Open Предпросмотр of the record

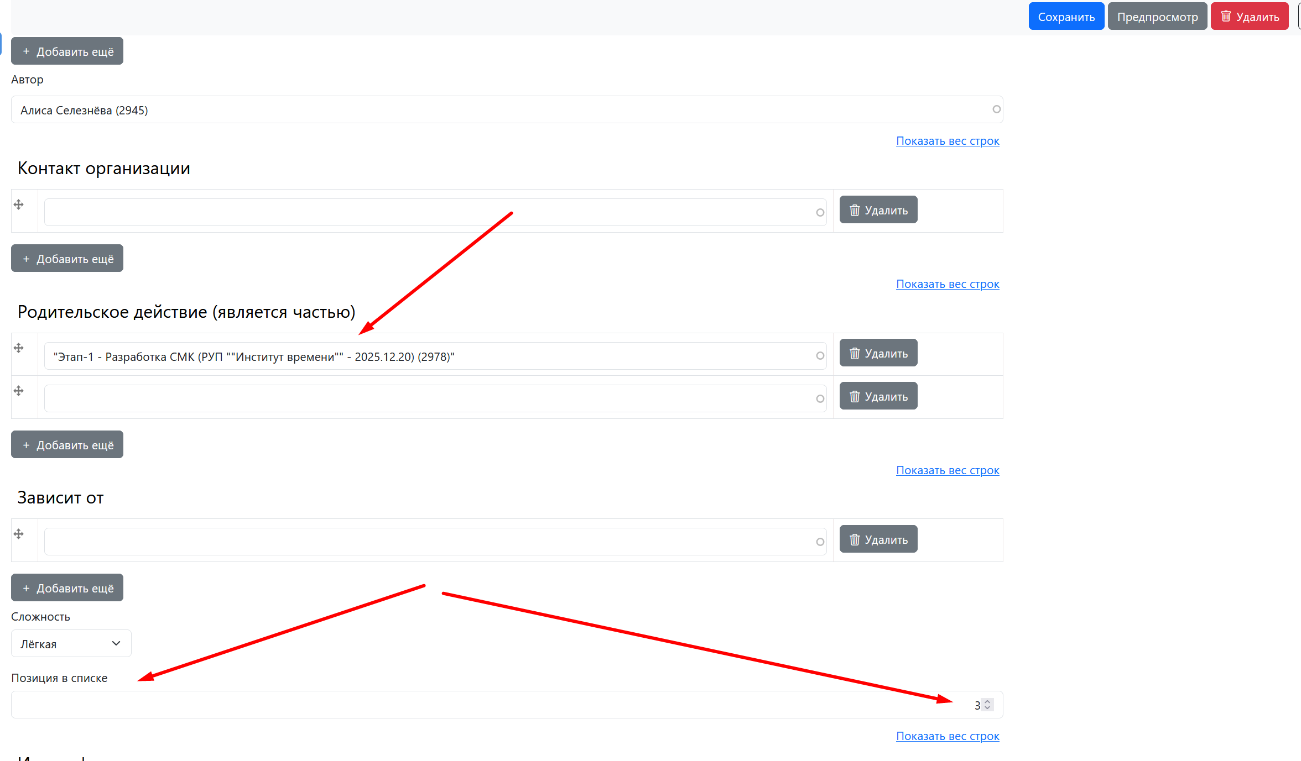[1157, 17]
